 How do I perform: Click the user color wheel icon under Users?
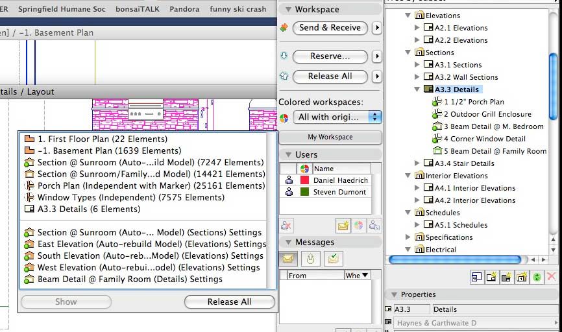[x=358, y=225]
